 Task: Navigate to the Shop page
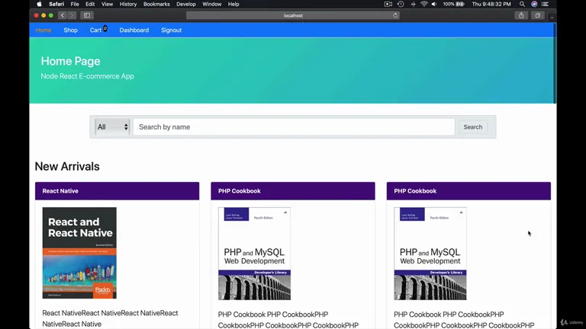pyautogui.click(x=71, y=30)
